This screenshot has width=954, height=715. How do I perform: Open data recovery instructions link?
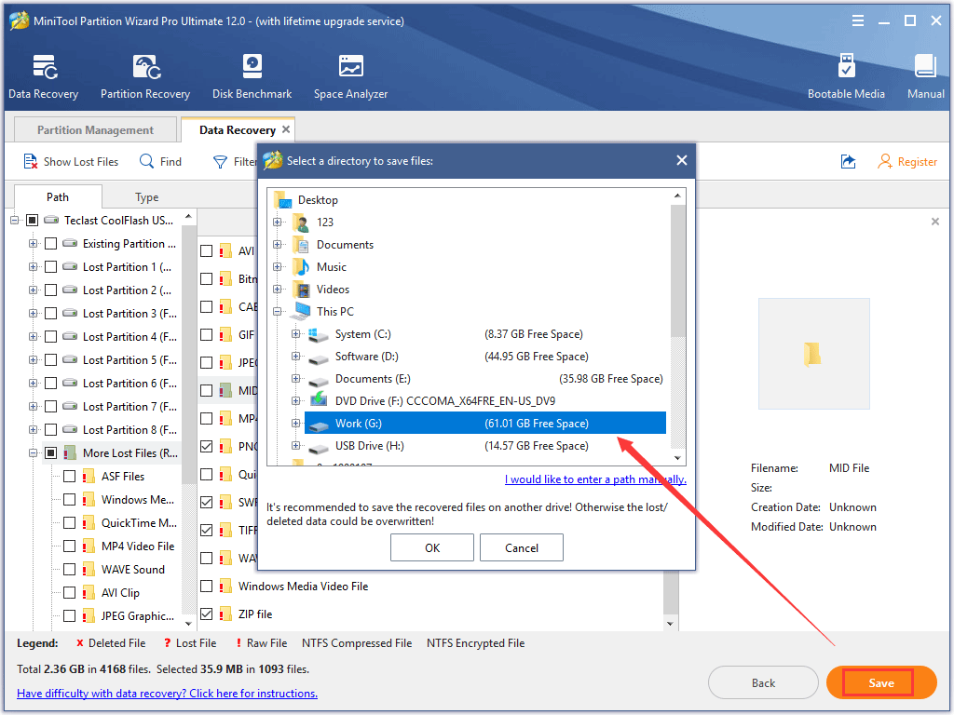click(x=168, y=694)
